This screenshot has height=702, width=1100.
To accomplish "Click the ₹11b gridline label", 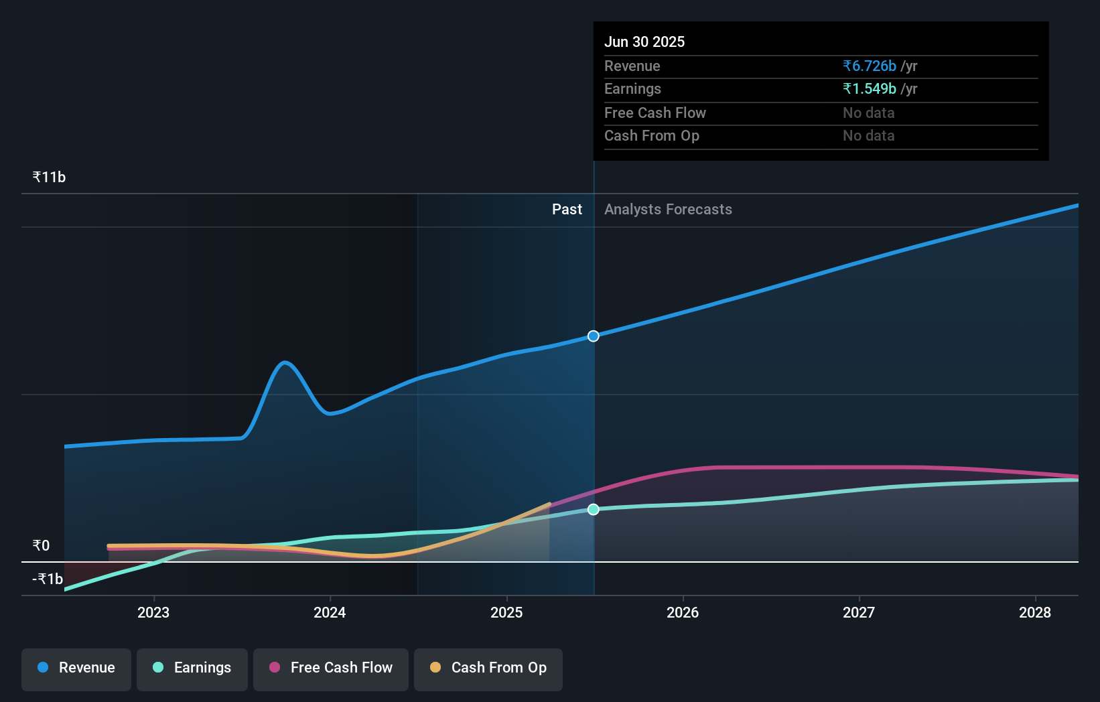I will (x=49, y=176).
